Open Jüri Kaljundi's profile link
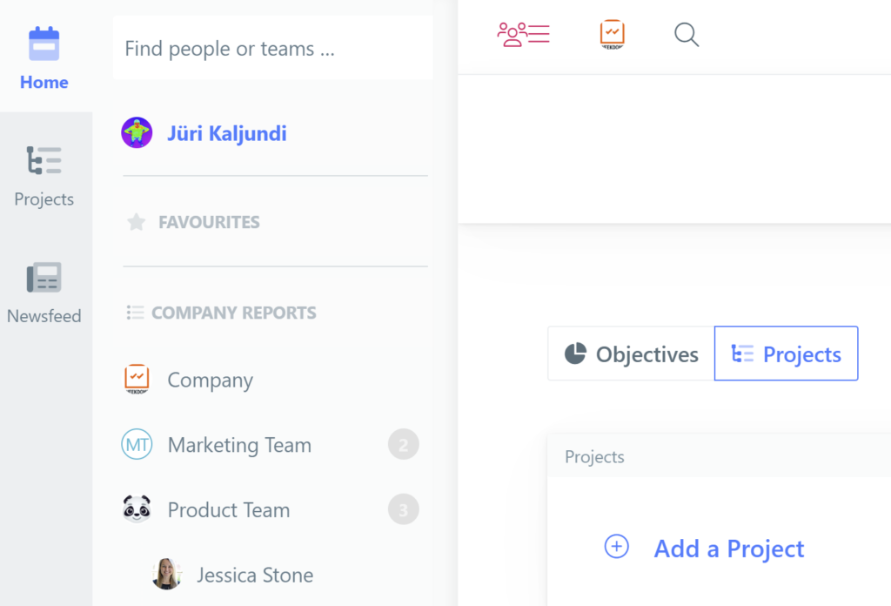The image size is (891, 606). [227, 133]
